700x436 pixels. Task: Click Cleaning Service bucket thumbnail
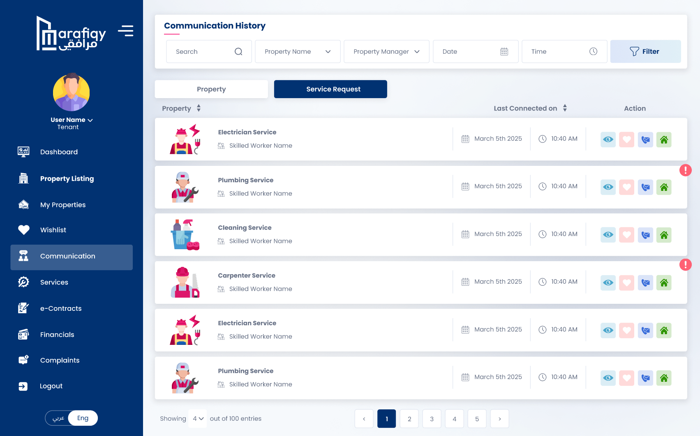click(x=185, y=235)
